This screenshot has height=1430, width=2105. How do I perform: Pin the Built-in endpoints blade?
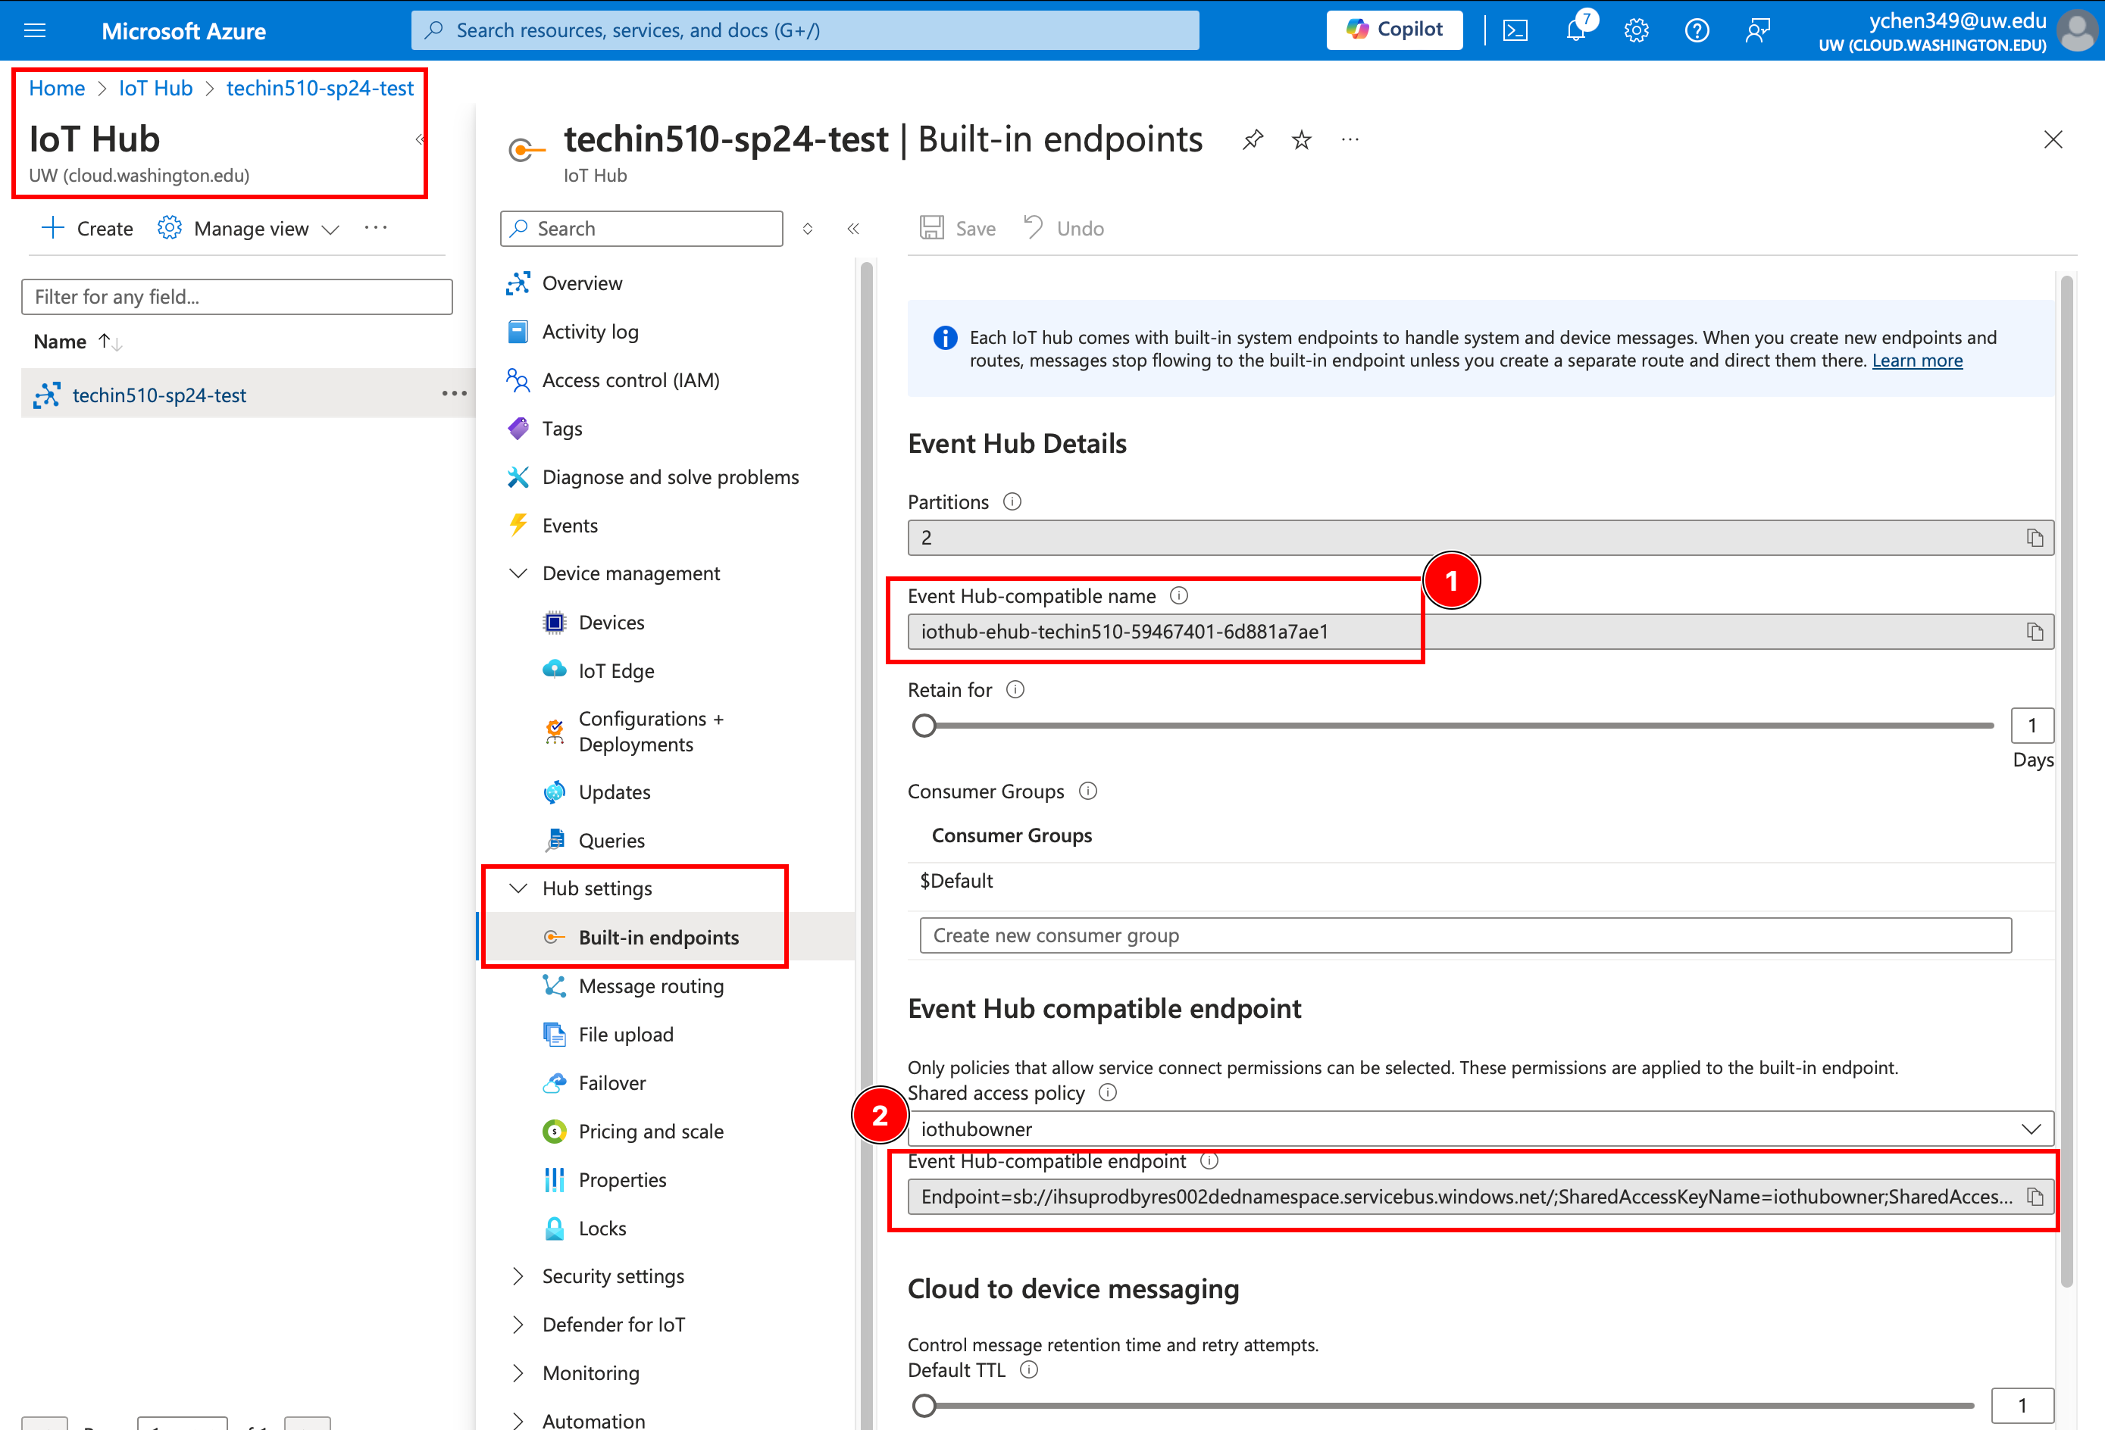[x=1253, y=139]
